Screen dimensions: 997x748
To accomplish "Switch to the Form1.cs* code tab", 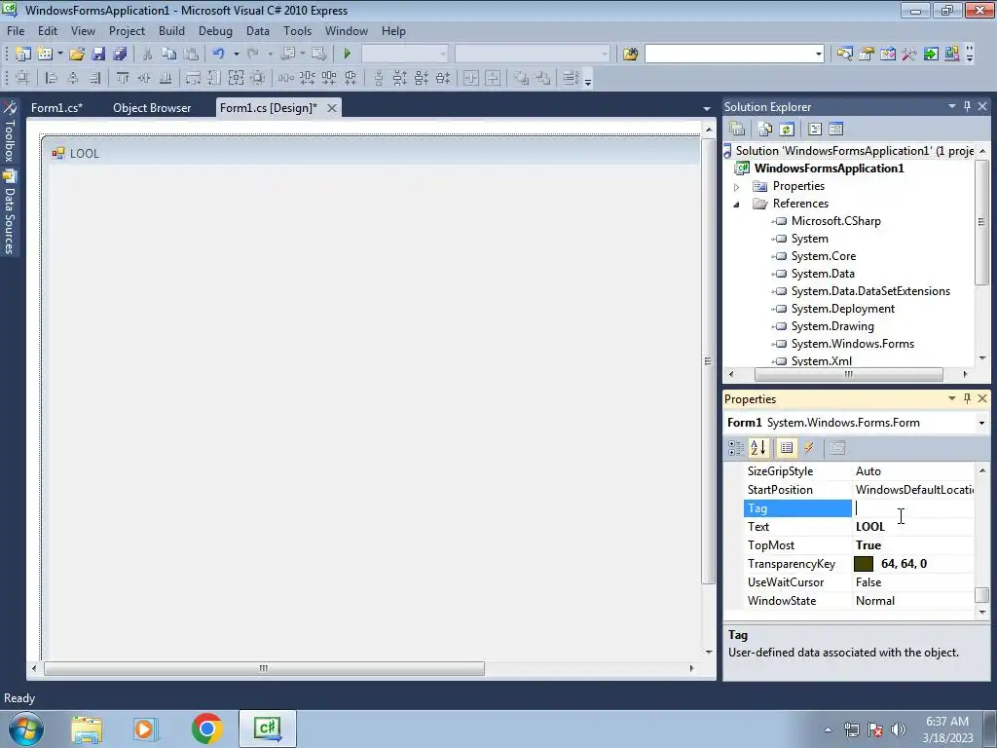I will pos(56,108).
